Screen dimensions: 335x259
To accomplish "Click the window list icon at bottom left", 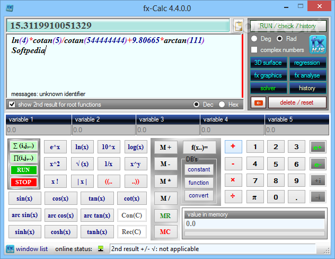I will coord(10,249).
